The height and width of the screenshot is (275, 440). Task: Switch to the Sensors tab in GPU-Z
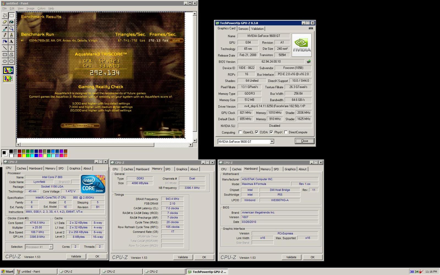click(x=243, y=29)
